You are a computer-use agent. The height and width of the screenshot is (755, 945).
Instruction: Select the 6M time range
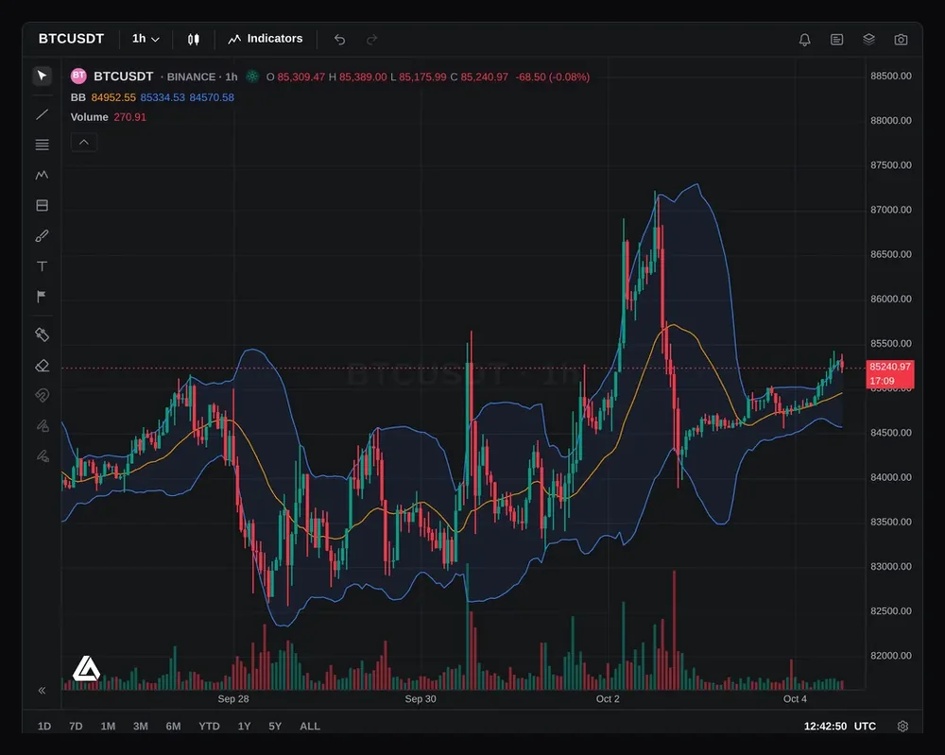(x=173, y=726)
